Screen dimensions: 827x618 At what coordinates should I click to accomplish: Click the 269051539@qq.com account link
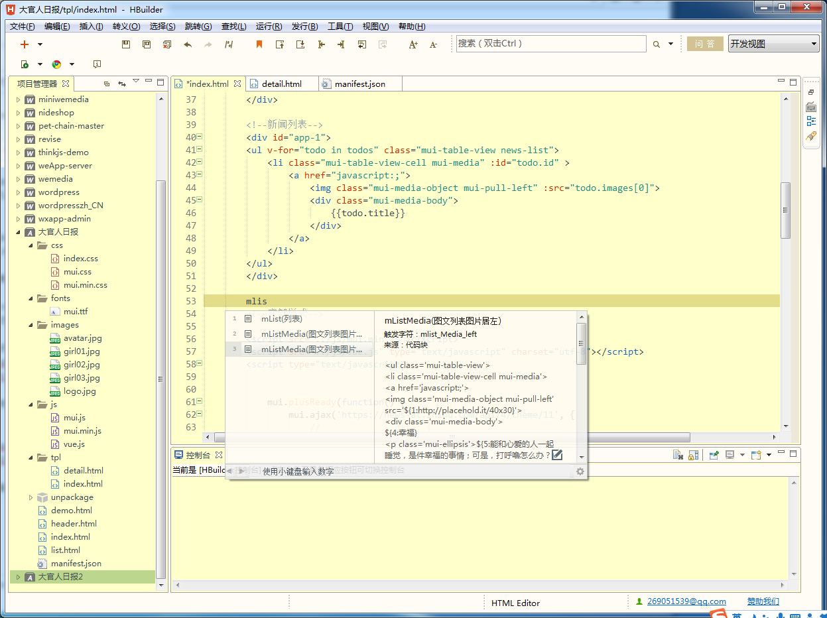point(686,601)
